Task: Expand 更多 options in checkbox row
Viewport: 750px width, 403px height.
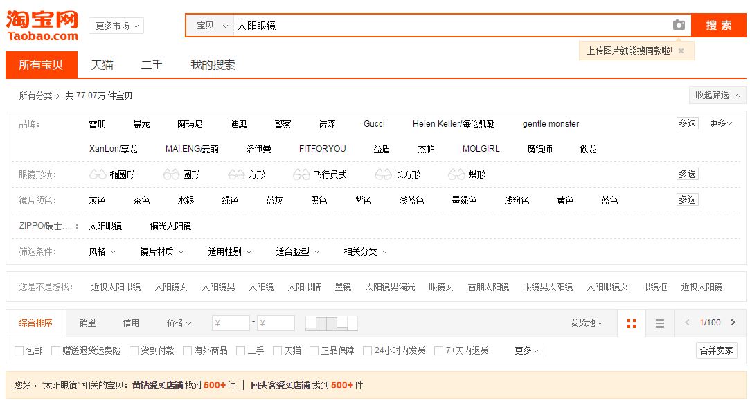Action: click(x=526, y=351)
